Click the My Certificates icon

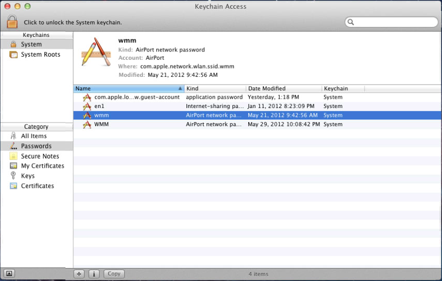click(14, 166)
